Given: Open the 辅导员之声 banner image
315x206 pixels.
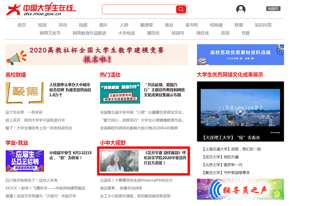Looking at the screenshot, I should (240, 189).
